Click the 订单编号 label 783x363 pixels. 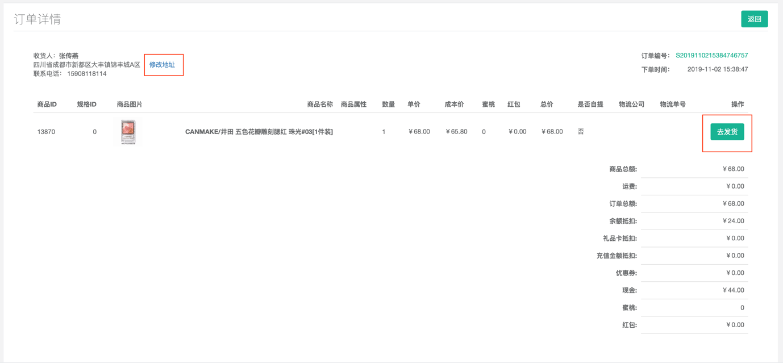click(656, 56)
